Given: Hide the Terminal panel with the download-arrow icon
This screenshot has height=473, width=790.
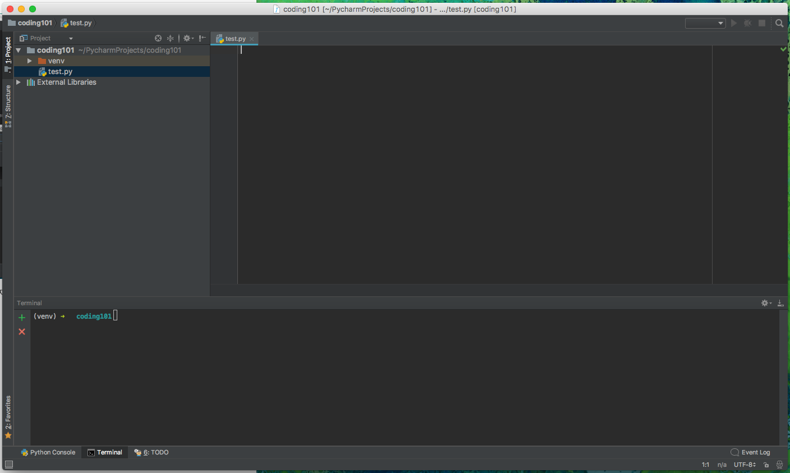Looking at the screenshot, I should pos(780,303).
